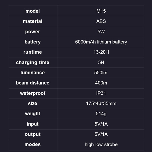This screenshot has width=152, height=152.
Task: Click the 175*46*35mm size value
Action: (x=101, y=103)
